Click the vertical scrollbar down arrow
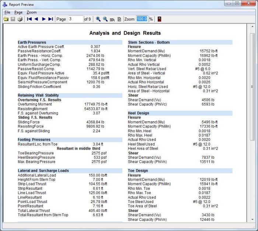The height and width of the screenshot is (231, 258). pos(252,219)
